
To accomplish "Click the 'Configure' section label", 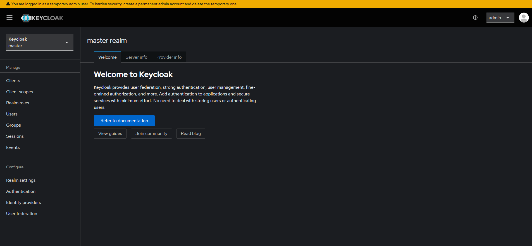I will [x=15, y=167].
